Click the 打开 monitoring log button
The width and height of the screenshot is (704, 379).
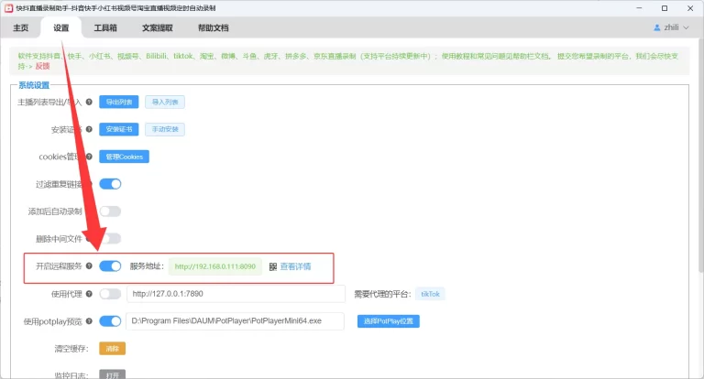click(112, 374)
